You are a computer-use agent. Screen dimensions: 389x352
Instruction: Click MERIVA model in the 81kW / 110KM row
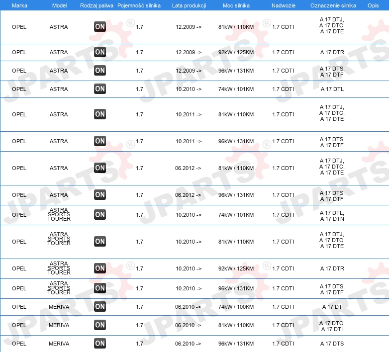pyautogui.click(x=59, y=325)
